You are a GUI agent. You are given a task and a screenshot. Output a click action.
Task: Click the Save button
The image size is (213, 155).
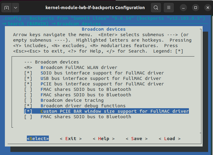click(136, 139)
